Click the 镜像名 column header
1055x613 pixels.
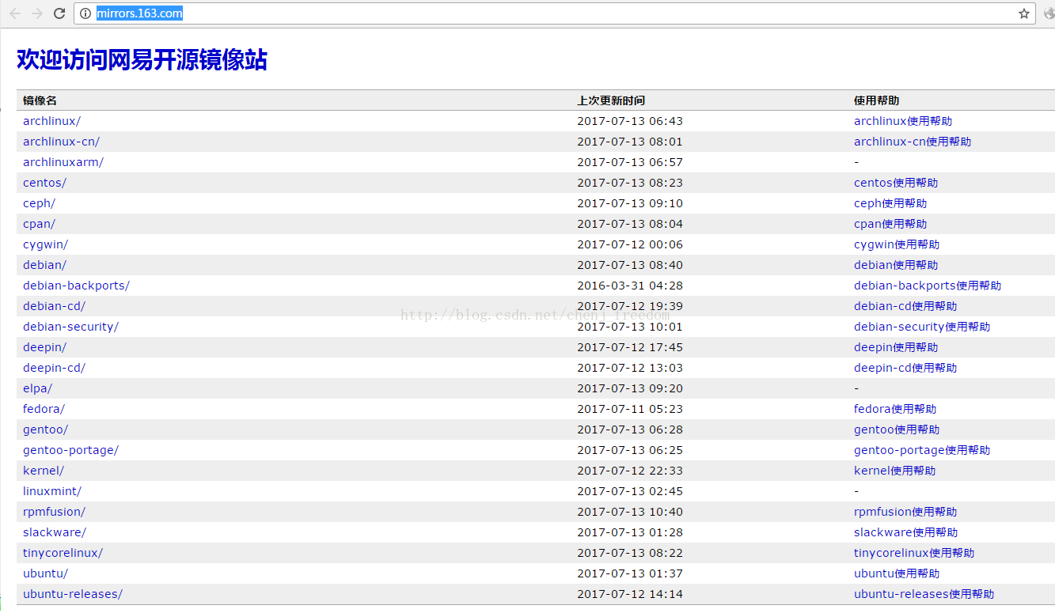(x=40, y=100)
